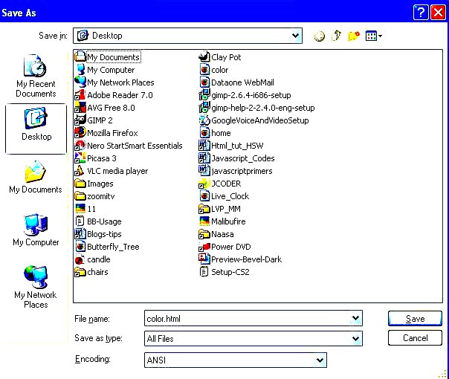This screenshot has width=449, height=379.
Task: Select the My Documents list item
Action: click(108, 57)
